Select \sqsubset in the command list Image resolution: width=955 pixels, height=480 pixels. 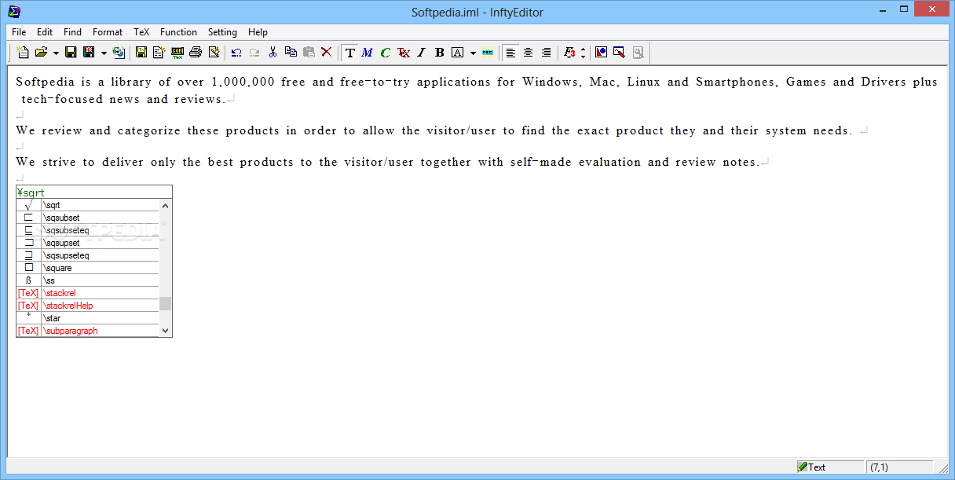(88, 218)
